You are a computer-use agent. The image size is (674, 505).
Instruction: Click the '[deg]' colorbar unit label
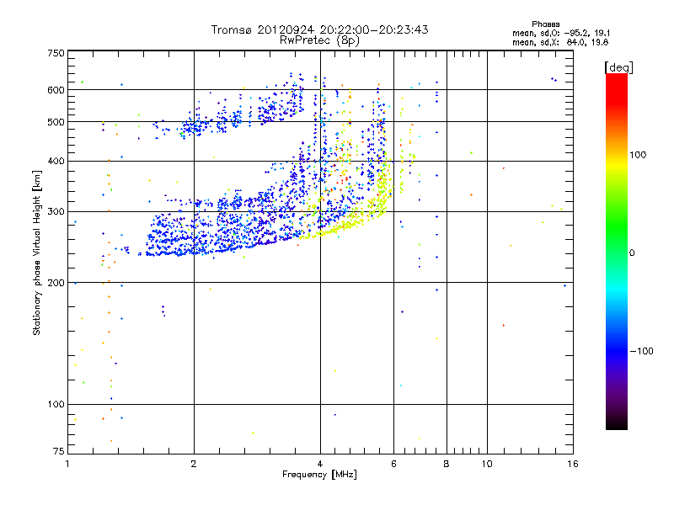click(618, 67)
